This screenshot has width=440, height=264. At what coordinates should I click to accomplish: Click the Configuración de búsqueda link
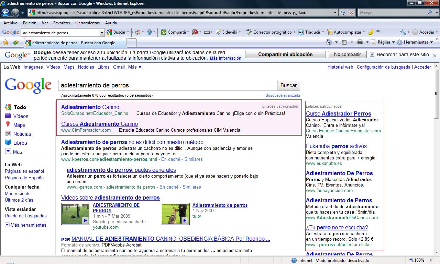tap(384, 67)
